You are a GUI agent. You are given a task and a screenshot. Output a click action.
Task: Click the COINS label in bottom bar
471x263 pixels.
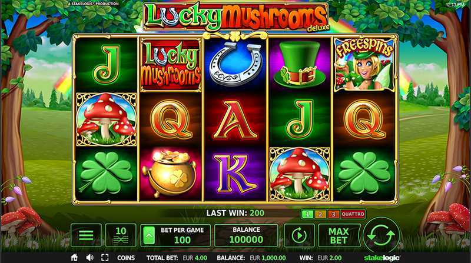(126, 258)
